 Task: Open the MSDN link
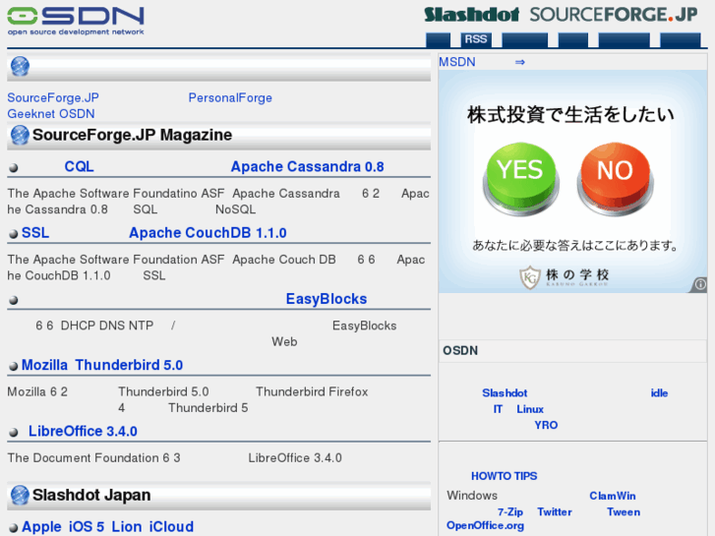[457, 62]
